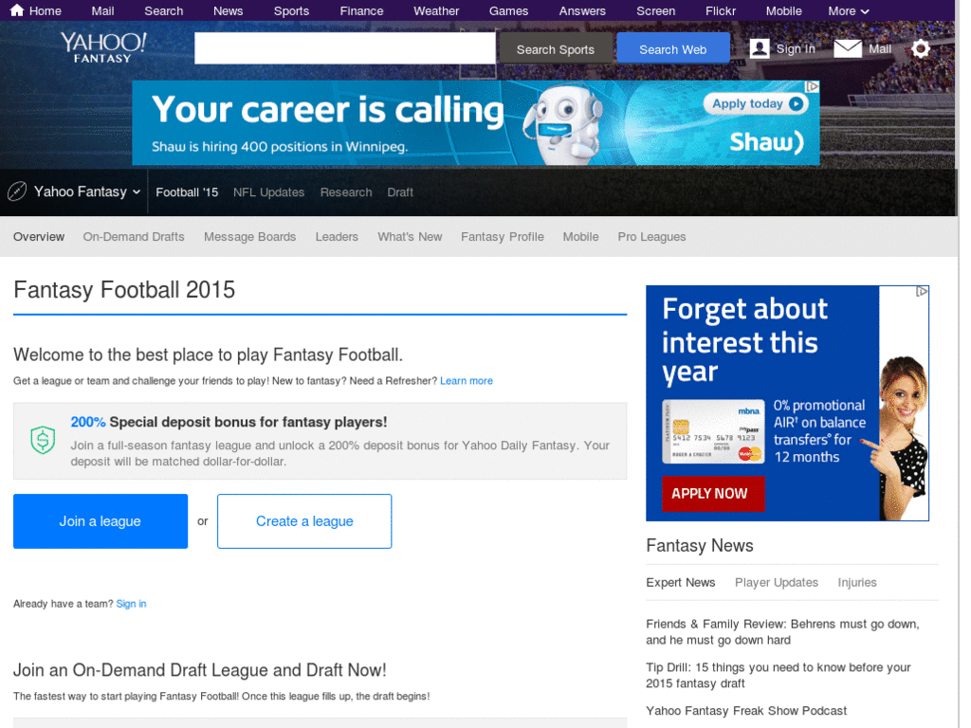971x728 pixels.
Task: Click the Home house icon
Action: (x=17, y=9)
